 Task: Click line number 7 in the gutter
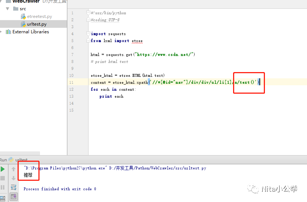pyautogui.click(x=72, y=55)
